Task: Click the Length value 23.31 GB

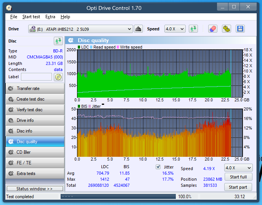Action: tap(54, 63)
